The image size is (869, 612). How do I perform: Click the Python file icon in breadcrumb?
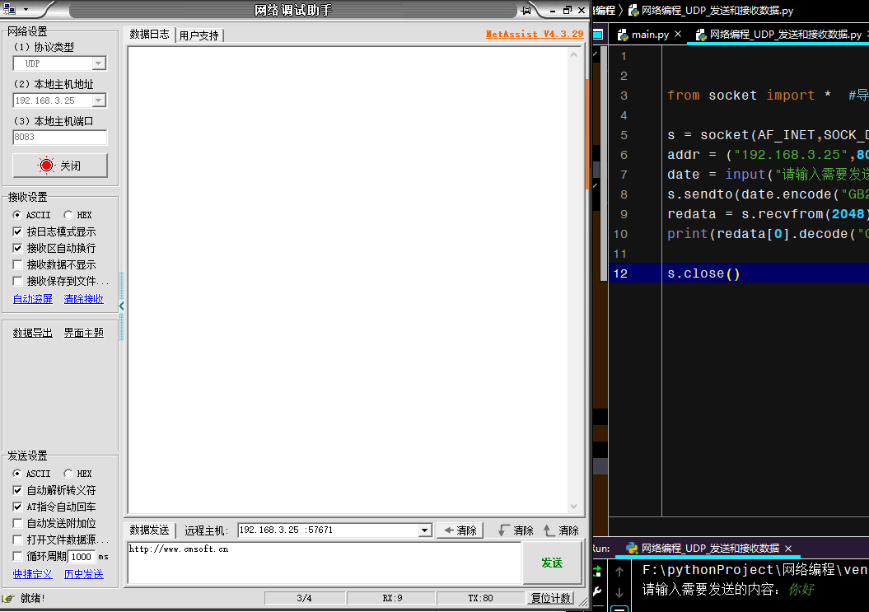[633, 11]
